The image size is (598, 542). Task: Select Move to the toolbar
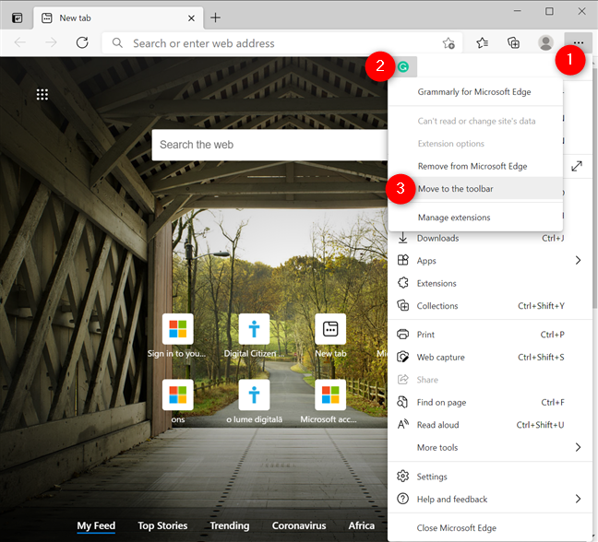[x=475, y=189]
